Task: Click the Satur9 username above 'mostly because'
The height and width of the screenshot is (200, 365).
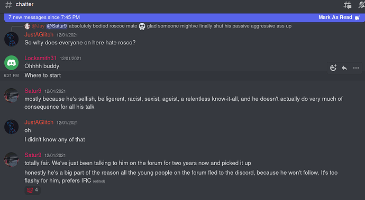Action: click(x=33, y=91)
